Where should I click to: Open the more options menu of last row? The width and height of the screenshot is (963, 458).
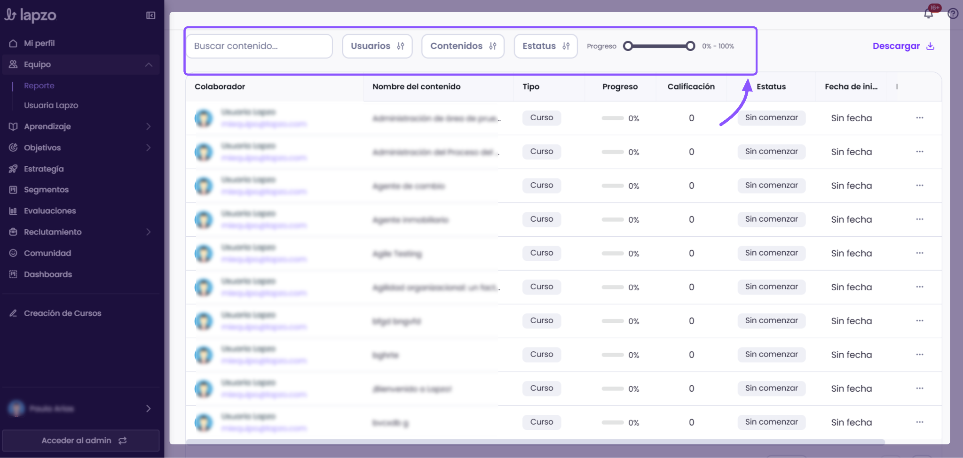(x=920, y=422)
